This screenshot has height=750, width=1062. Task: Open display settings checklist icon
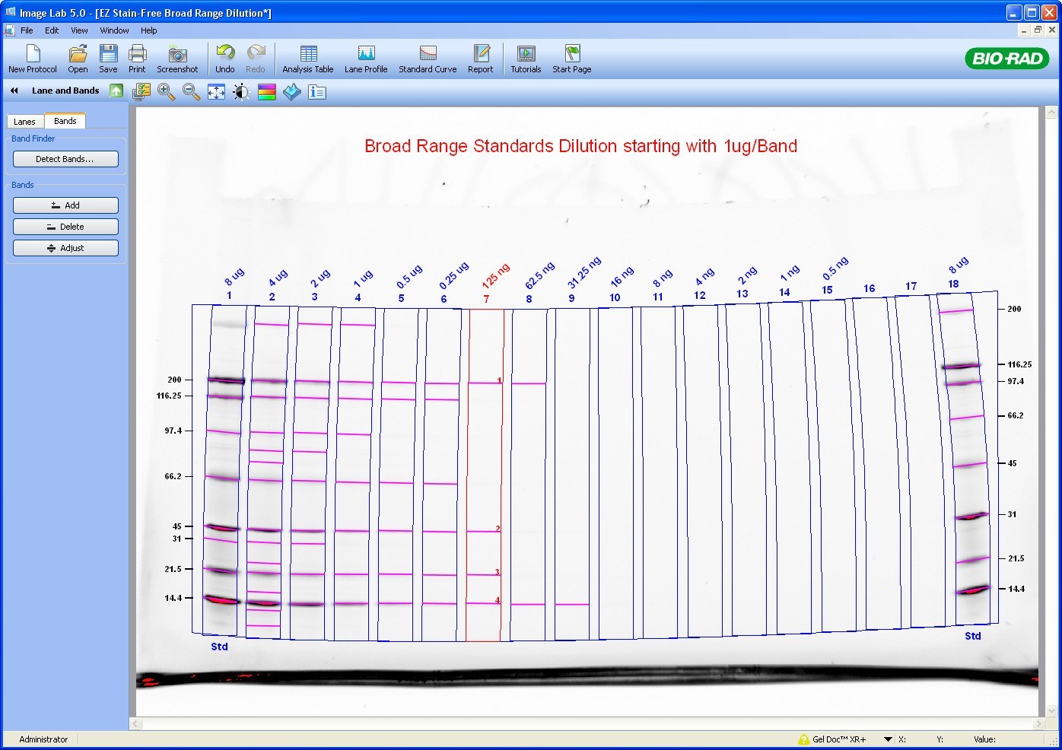pyautogui.click(x=141, y=92)
